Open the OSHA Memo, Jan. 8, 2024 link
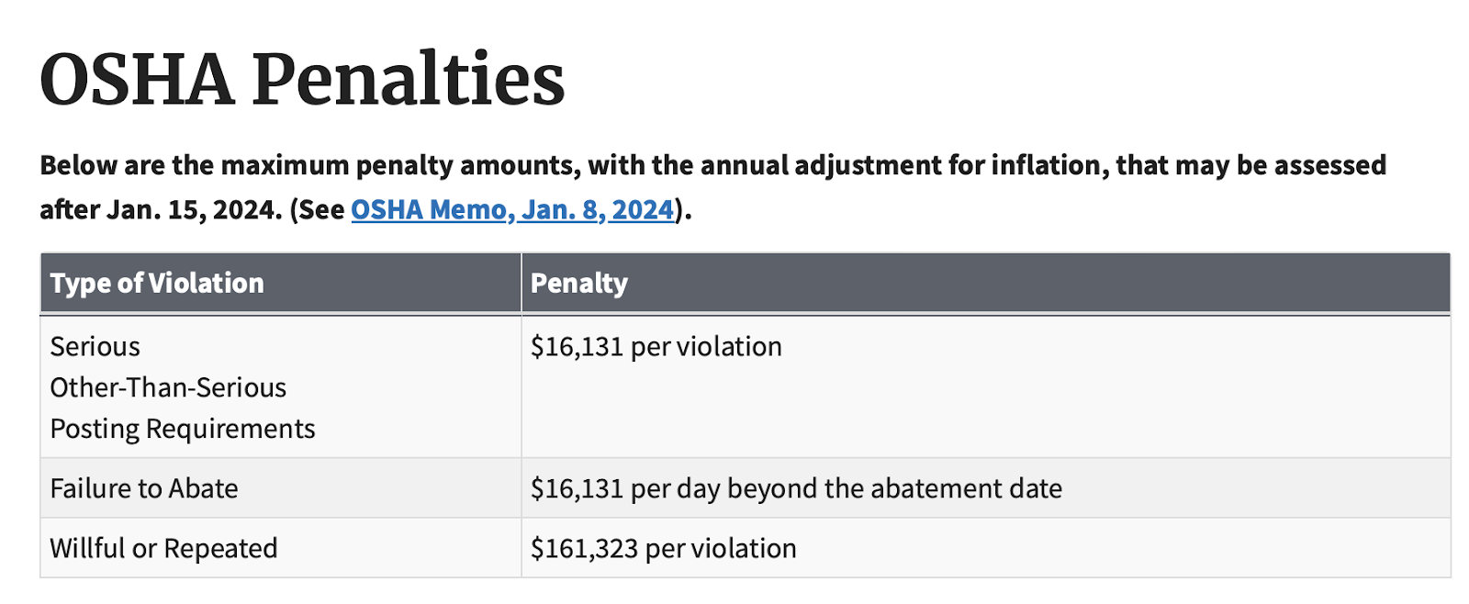Viewport: 1469px width, 604px height. click(x=512, y=210)
